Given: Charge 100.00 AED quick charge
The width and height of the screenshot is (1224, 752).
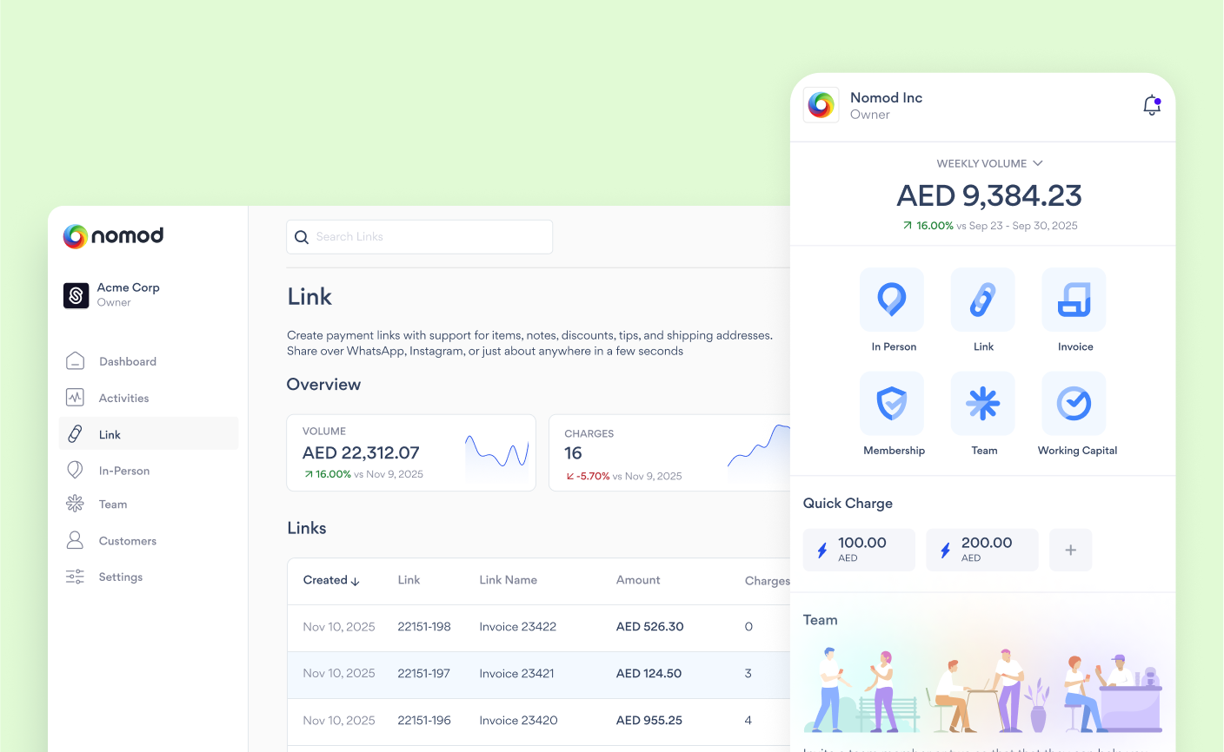Looking at the screenshot, I should pyautogui.click(x=859, y=550).
